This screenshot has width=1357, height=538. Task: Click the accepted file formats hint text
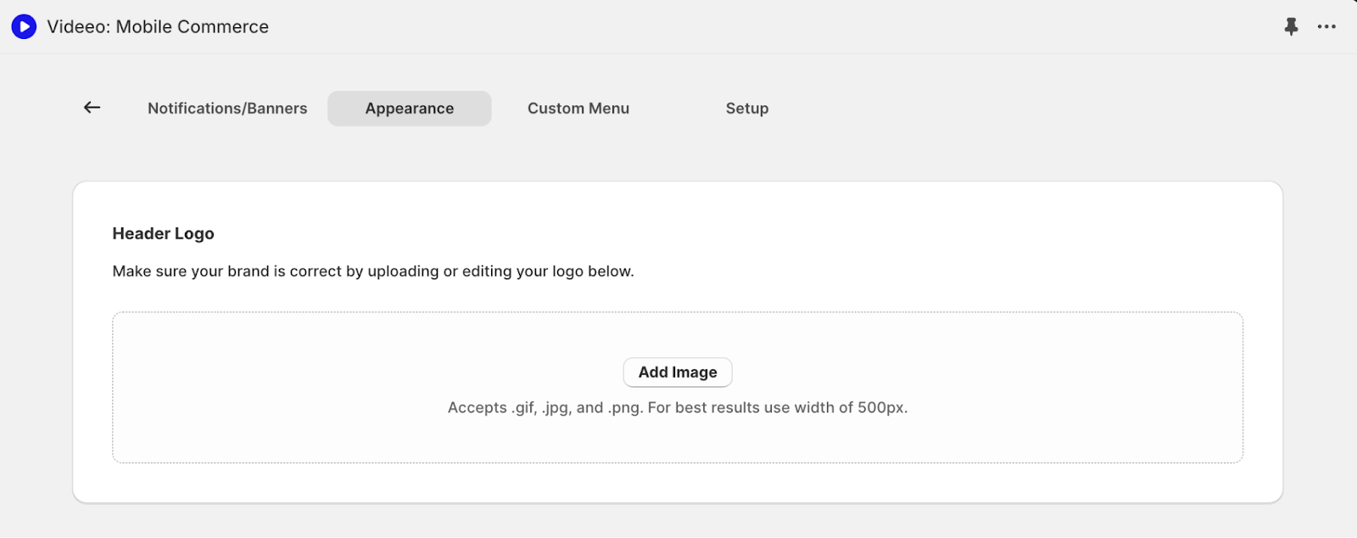678,408
